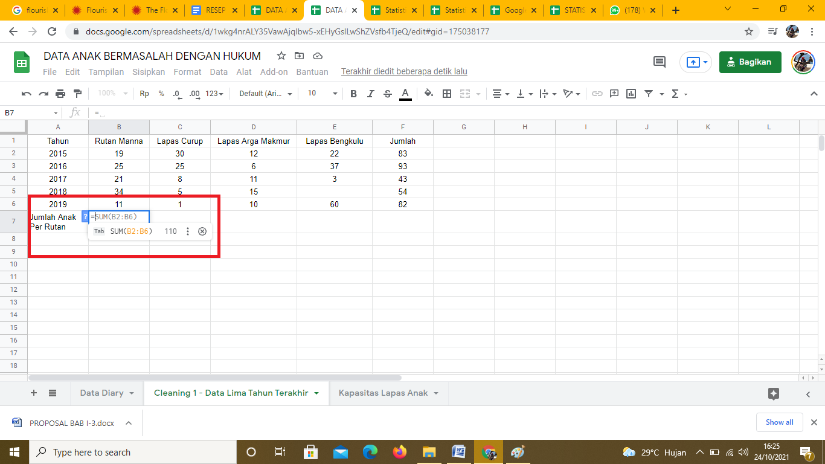Open the text color picker
This screenshot has width=825, height=464.
point(405,94)
